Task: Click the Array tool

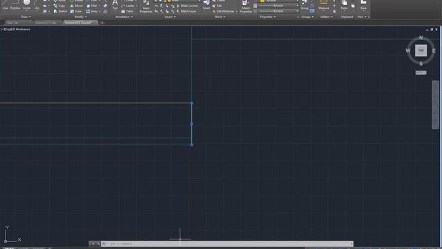Action: pos(92,11)
